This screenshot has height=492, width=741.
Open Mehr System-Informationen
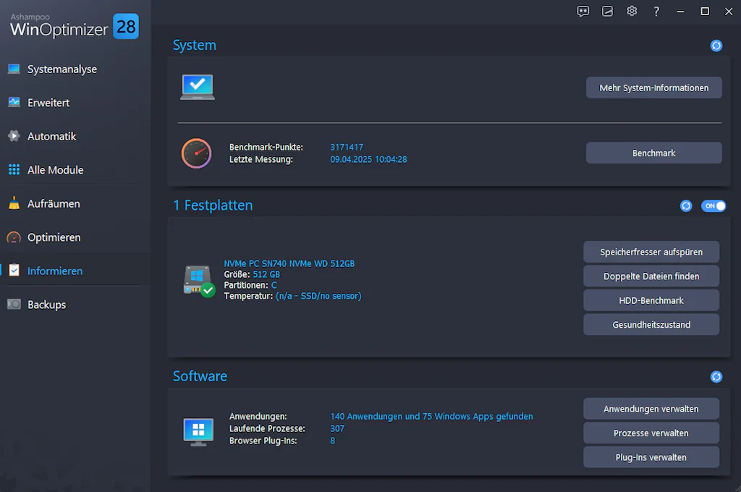click(x=654, y=88)
